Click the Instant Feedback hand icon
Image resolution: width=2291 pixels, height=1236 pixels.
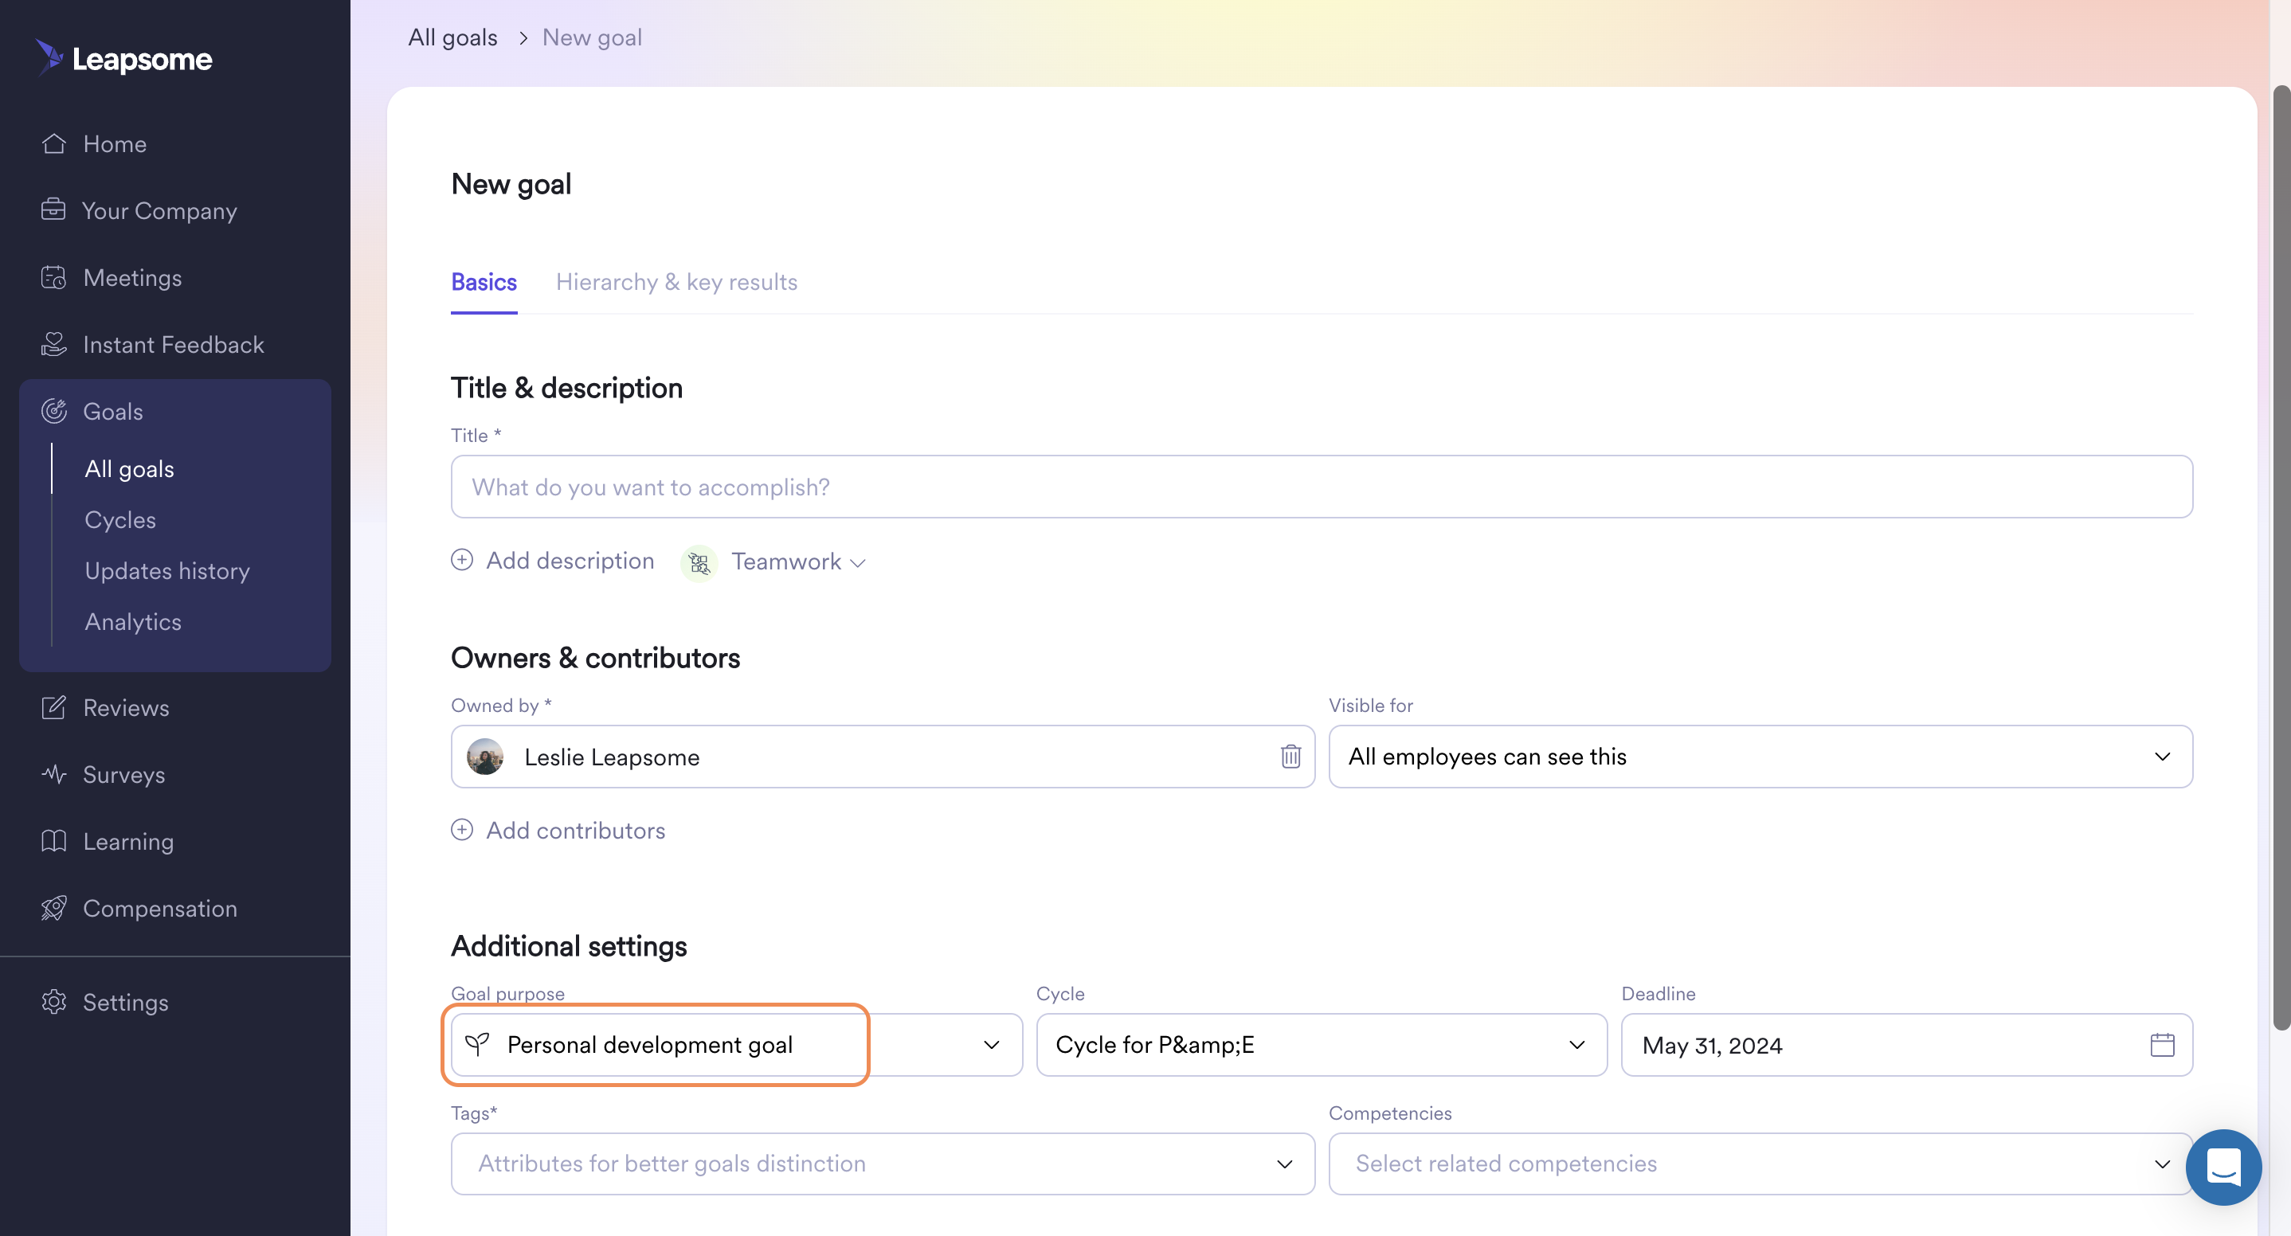[x=53, y=344]
